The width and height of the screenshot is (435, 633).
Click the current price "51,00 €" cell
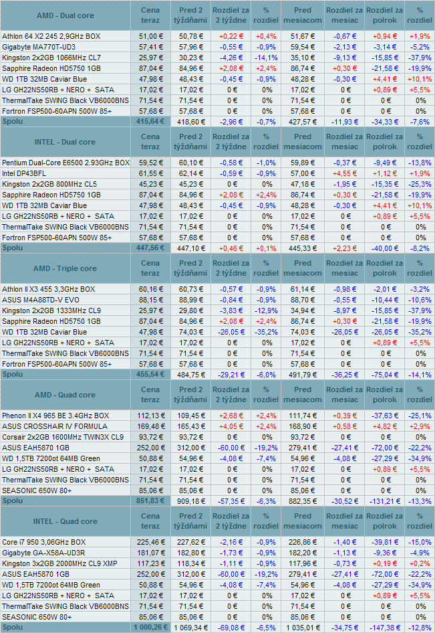[x=151, y=36]
